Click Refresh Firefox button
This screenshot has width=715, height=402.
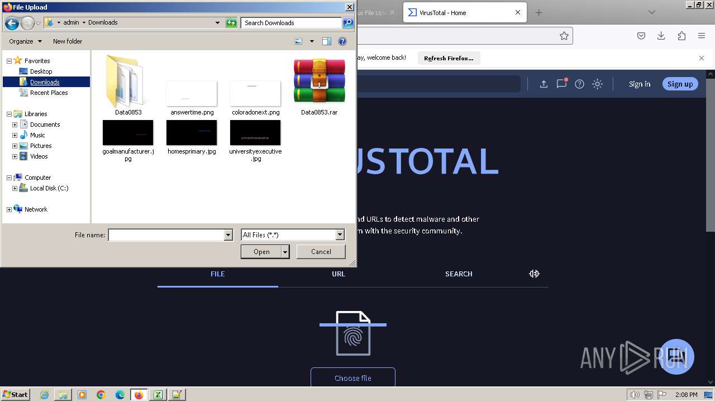(x=449, y=58)
